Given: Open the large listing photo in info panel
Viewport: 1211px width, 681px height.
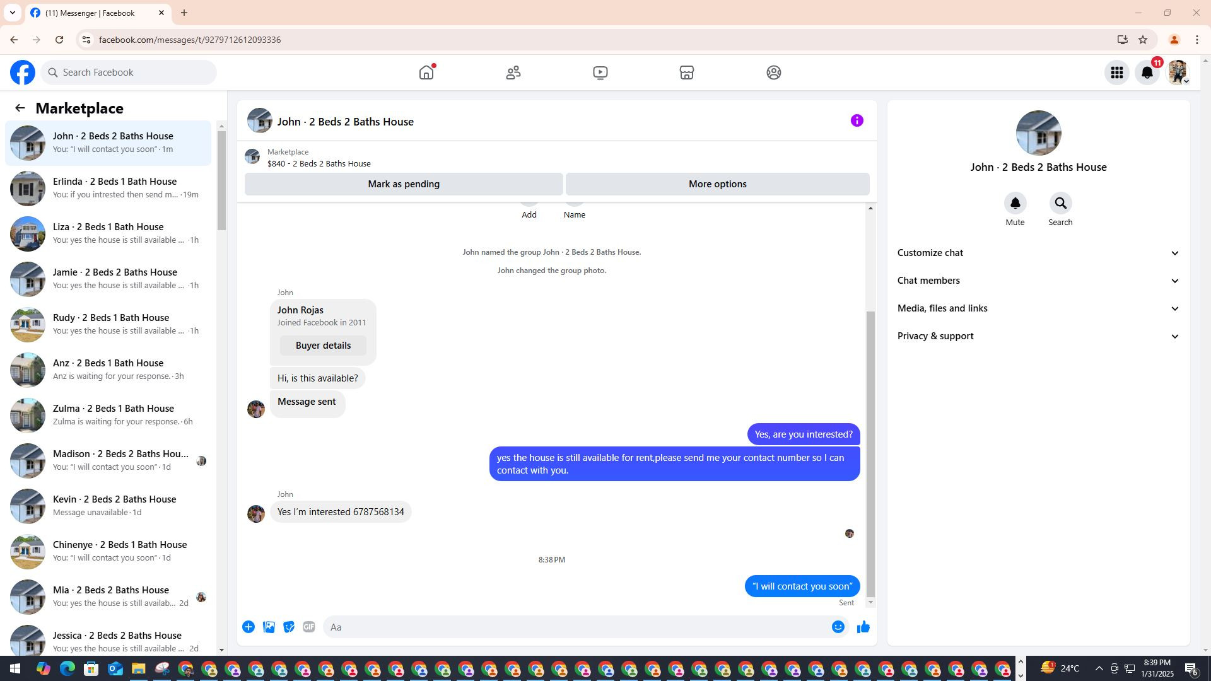Looking at the screenshot, I should (x=1038, y=133).
